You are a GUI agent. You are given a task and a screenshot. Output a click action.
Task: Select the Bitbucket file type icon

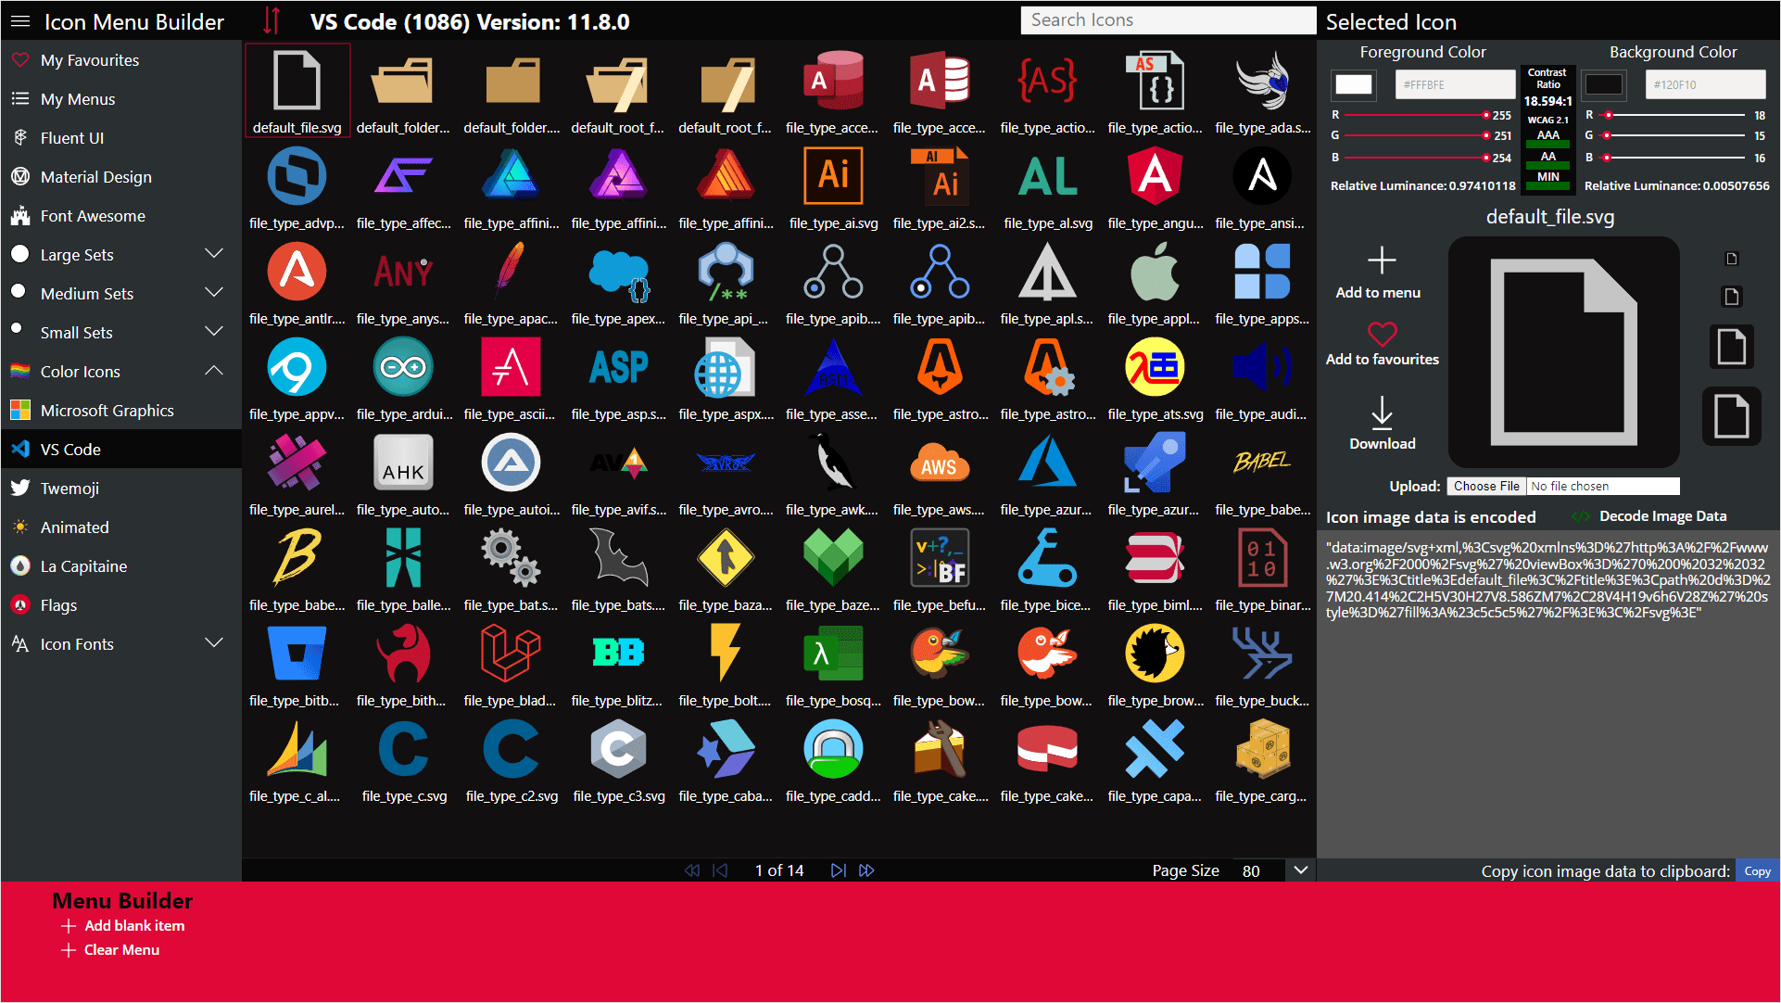[296, 654]
